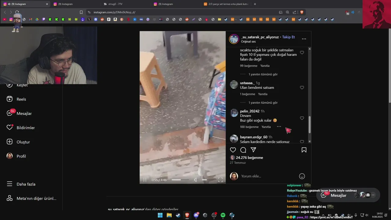Viewport: 391px width, 220px height.
Task: Share the page via address bar share icon
Action: (x=294, y=12)
